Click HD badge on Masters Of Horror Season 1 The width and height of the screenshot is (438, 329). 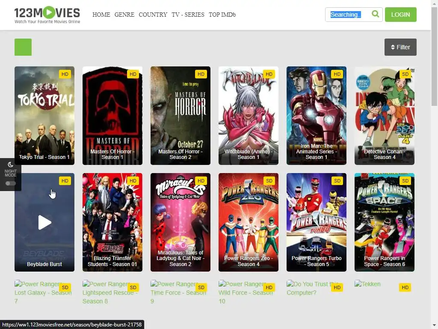[x=133, y=74]
